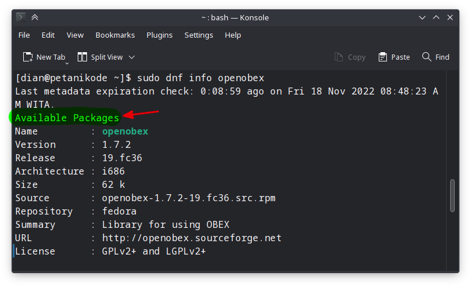The image size is (471, 287).
Task: Click the package name 'openobex' in teal
Action: click(125, 132)
